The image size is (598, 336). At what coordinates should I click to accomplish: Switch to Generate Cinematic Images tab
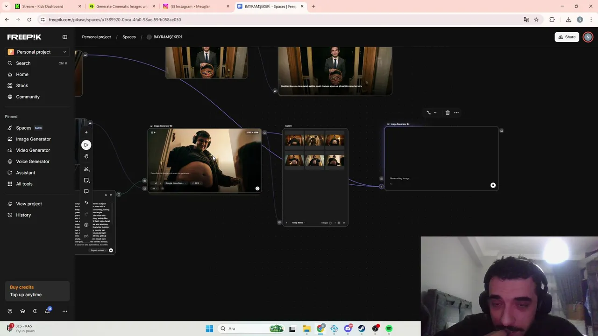coord(121,7)
